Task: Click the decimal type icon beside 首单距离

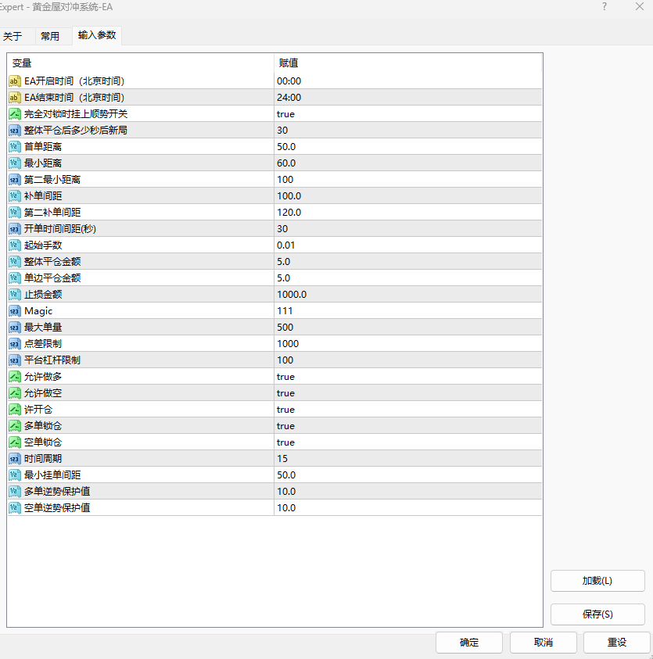Action: (x=14, y=146)
